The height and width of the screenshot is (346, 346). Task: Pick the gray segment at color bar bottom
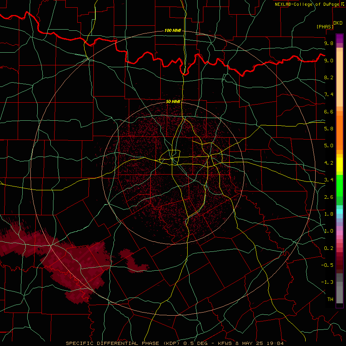339,293
